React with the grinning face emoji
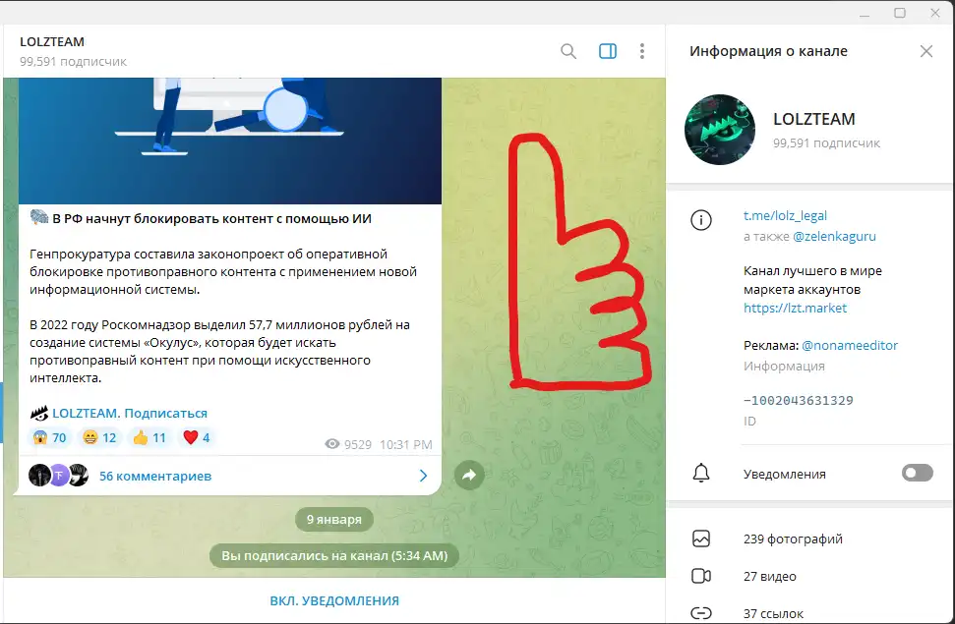955x624 pixels. pos(99,437)
